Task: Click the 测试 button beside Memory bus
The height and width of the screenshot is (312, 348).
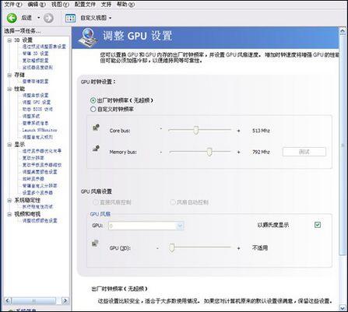Action: pyautogui.click(x=304, y=152)
